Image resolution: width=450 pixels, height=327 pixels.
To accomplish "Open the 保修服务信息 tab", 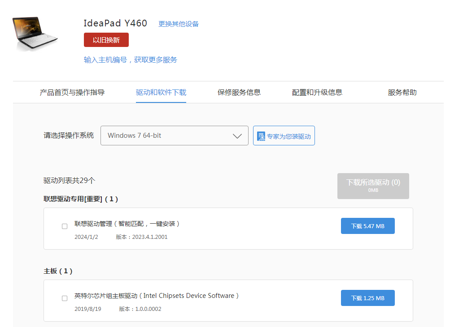I will pos(239,93).
